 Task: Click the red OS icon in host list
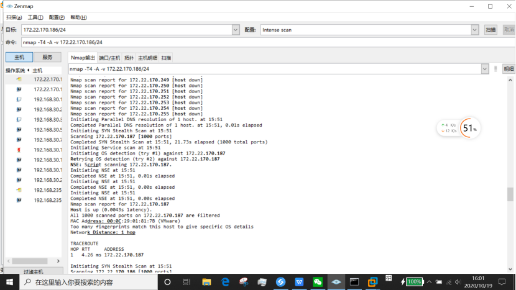[x=19, y=150]
